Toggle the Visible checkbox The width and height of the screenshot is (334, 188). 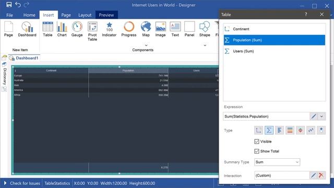[x=257, y=142]
